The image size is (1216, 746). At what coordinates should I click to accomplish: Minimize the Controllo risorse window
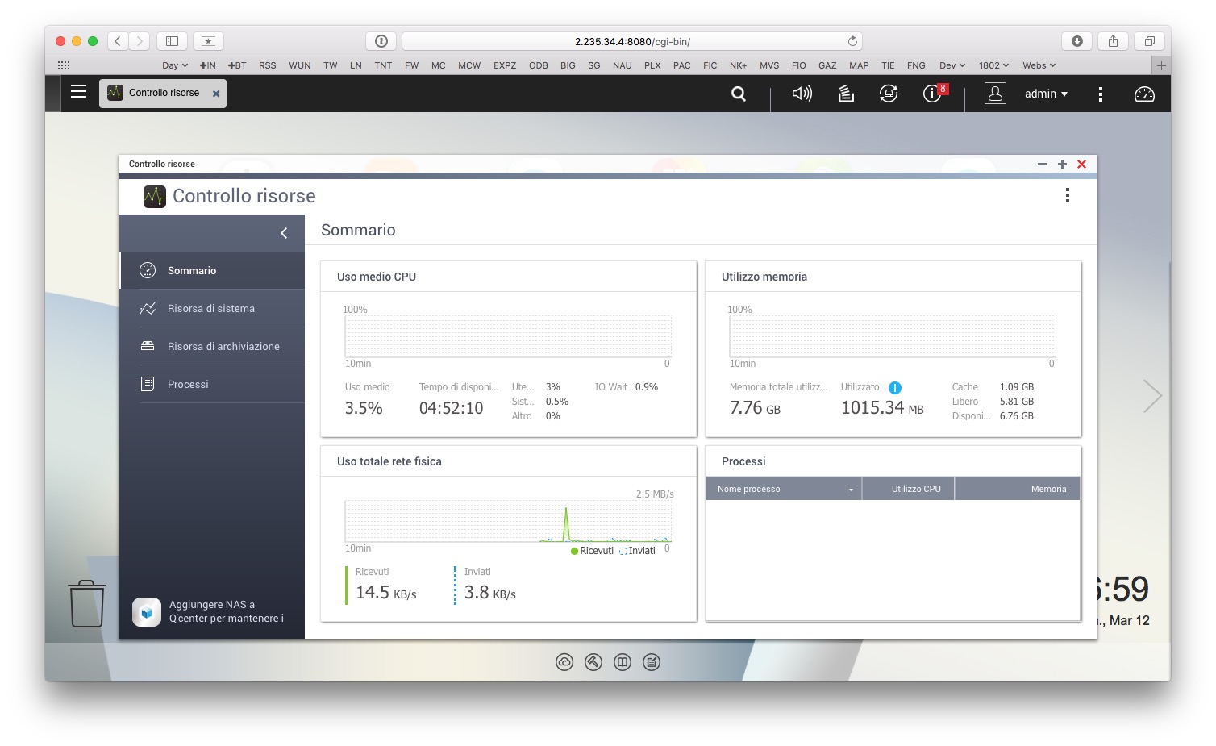[x=1043, y=164]
